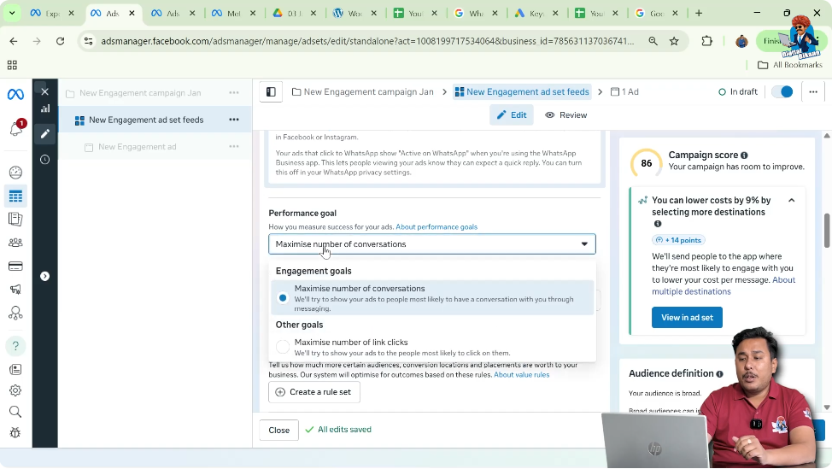Viewport: 832px width, 469px height.
Task: Open Billing credit card icon
Action: (x=15, y=266)
